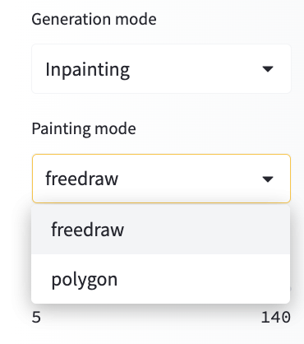Click the Painting mode label

click(84, 128)
